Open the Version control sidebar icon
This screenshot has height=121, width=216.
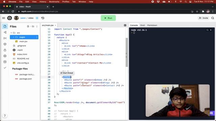[x=5, y=32]
